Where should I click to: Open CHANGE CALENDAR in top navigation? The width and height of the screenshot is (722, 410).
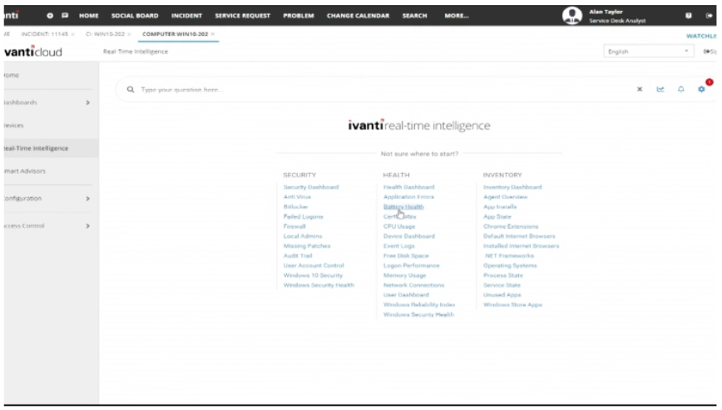pos(359,16)
